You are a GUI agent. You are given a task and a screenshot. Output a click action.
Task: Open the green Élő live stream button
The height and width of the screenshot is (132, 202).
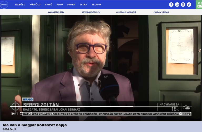199,4
